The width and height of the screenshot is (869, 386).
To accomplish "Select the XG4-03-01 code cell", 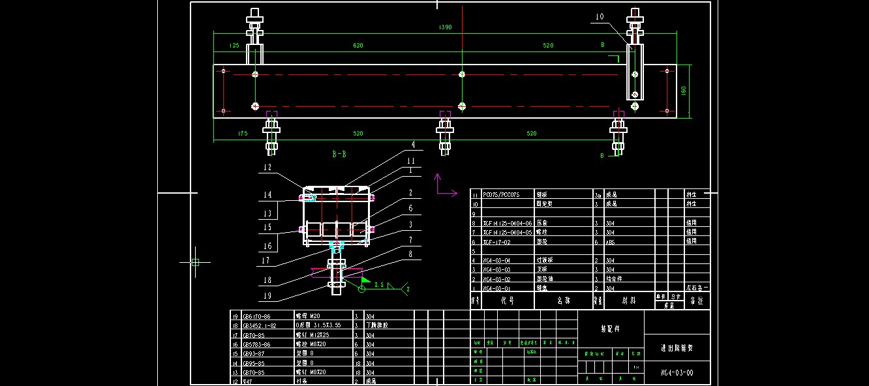I will 496,288.
